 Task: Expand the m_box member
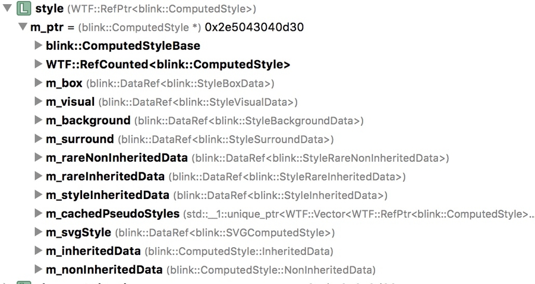(39, 83)
